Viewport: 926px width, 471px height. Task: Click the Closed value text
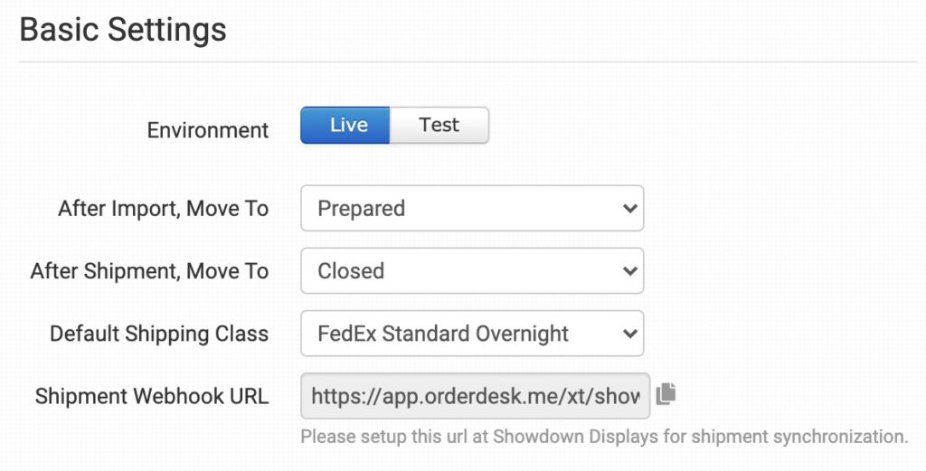click(x=351, y=271)
